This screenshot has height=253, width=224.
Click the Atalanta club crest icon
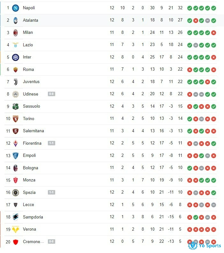point(15,20)
